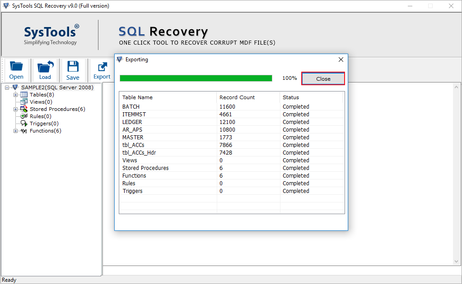462x284 pixels.
Task: Select the Views row in export list
Action: pyautogui.click(x=232, y=160)
